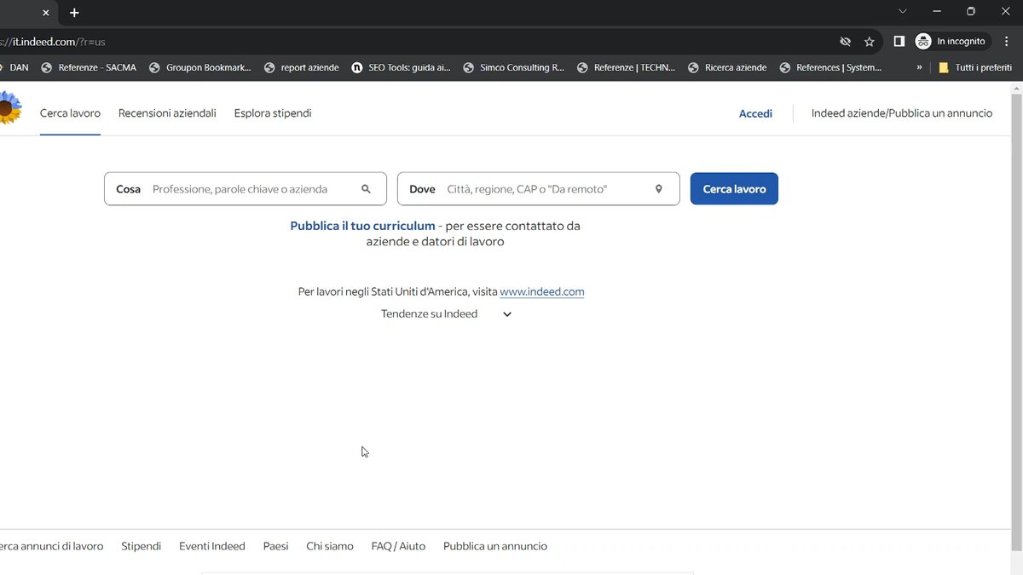This screenshot has width=1023, height=575.
Task: Focus the Cosa job keyword input field
Action: [x=251, y=189]
